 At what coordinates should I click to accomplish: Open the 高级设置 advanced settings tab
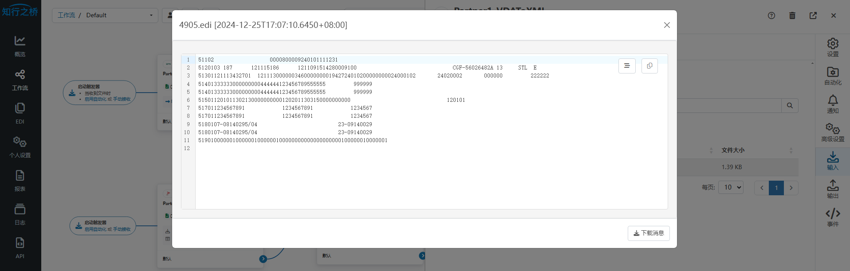pyautogui.click(x=833, y=132)
